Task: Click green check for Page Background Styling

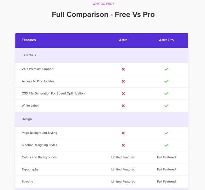Action: pyautogui.click(x=166, y=133)
